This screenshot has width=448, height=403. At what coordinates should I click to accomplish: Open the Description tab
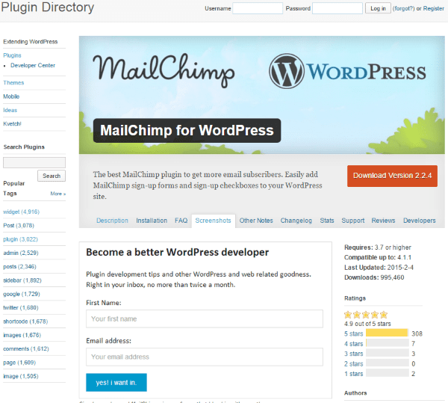(112, 221)
